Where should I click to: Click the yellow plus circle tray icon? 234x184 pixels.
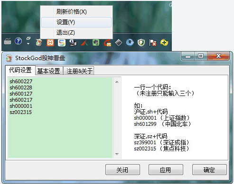[164, 43]
